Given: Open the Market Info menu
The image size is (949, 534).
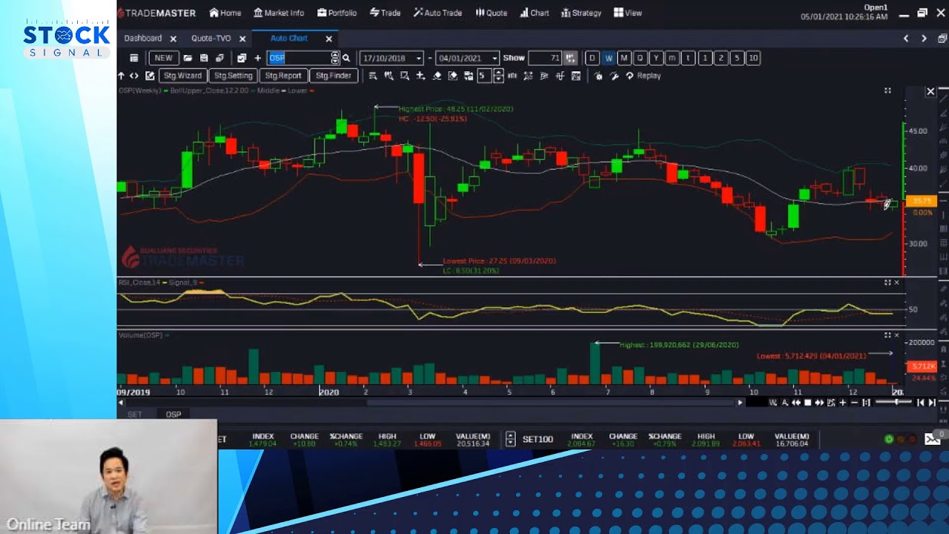Looking at the screenshot, I should tap(279, 13).
